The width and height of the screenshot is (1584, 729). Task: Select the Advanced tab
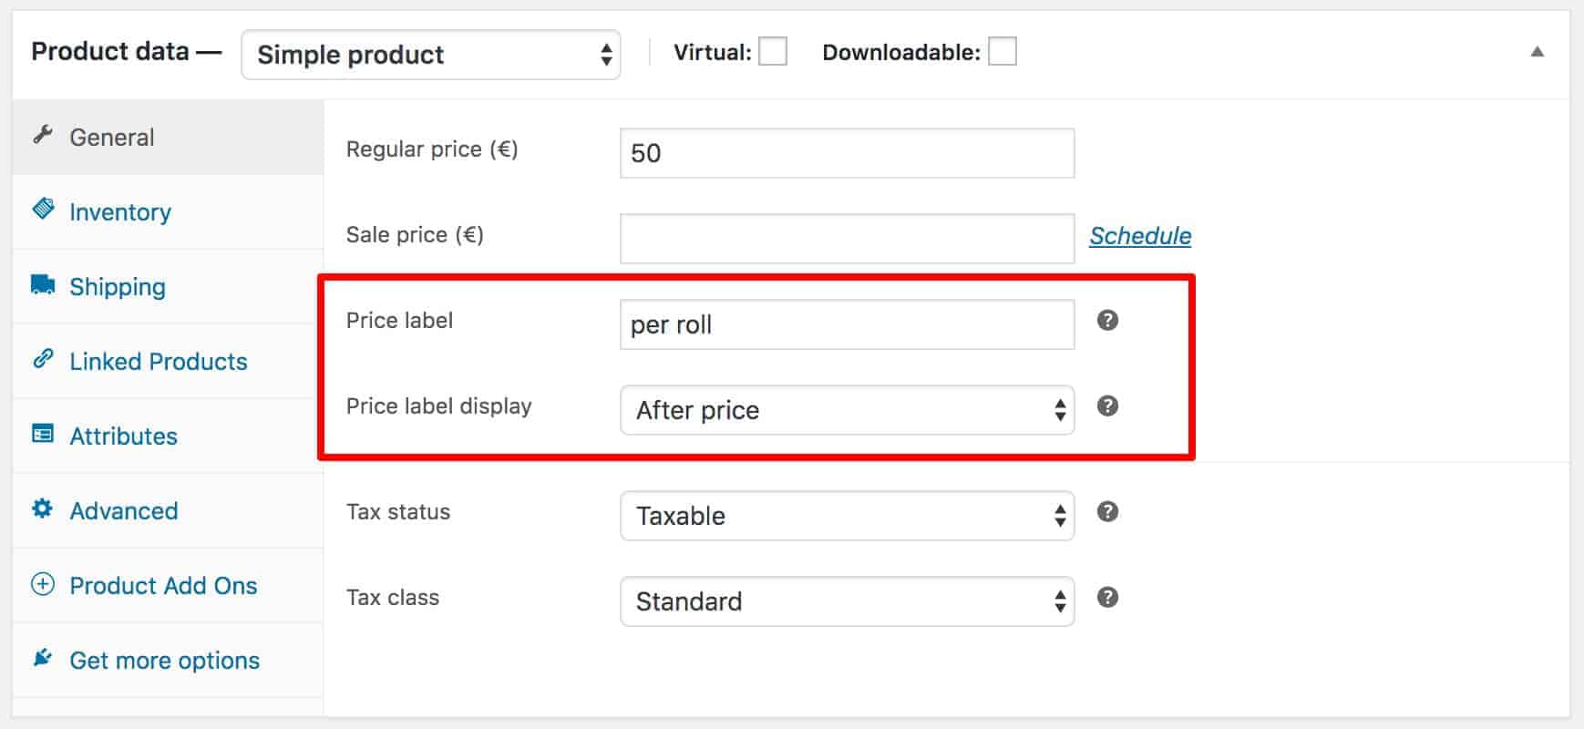tap(168, 510)
